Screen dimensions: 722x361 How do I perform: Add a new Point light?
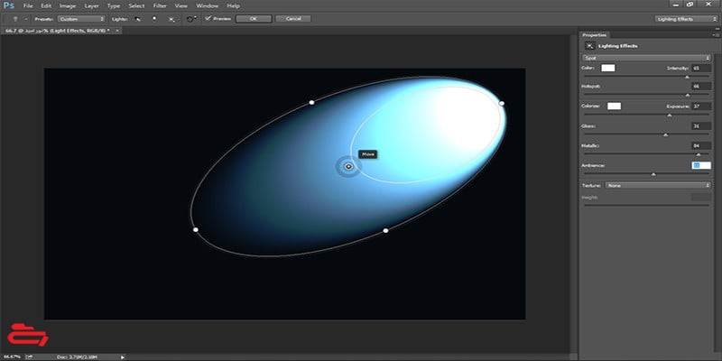coord(153,18)
